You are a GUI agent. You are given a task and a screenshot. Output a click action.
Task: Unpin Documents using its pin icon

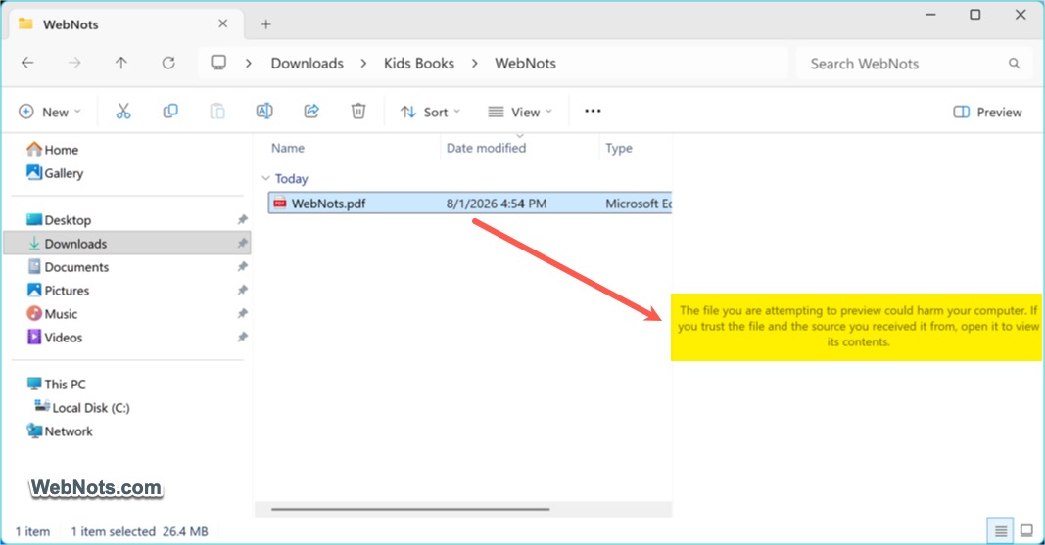coord(242,267)
